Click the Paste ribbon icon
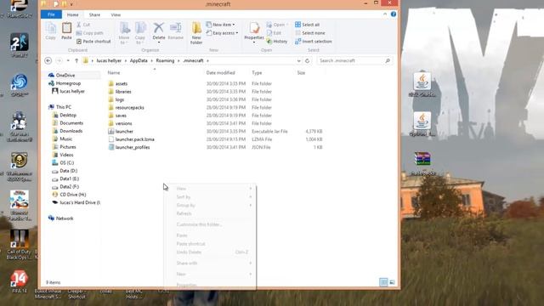This screenshot has height=306, width=544. coord(66,31)
